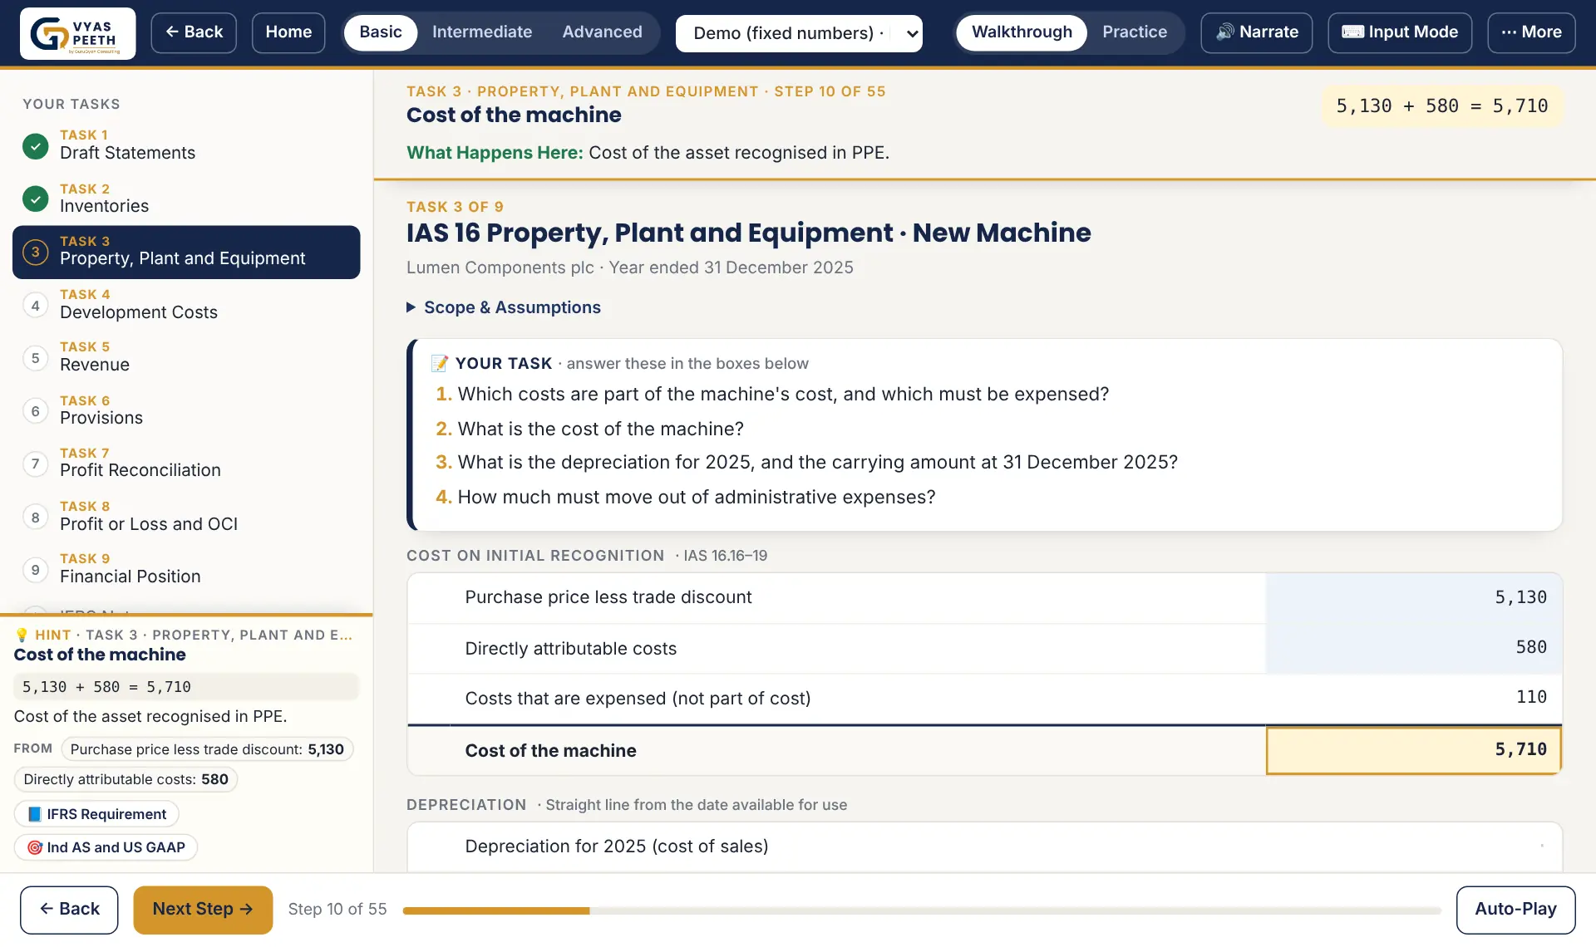
Task: Open Input Mode
Action: pyautogui.click(x=1400, y=32)
